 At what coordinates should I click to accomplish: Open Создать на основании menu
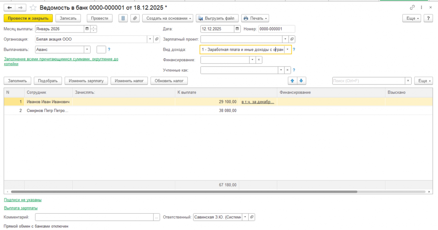(168, 18)
